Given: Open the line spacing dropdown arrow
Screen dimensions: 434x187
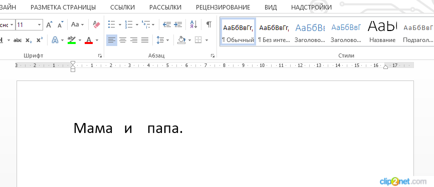Looking at the screenshot, I should click(167, 40).
